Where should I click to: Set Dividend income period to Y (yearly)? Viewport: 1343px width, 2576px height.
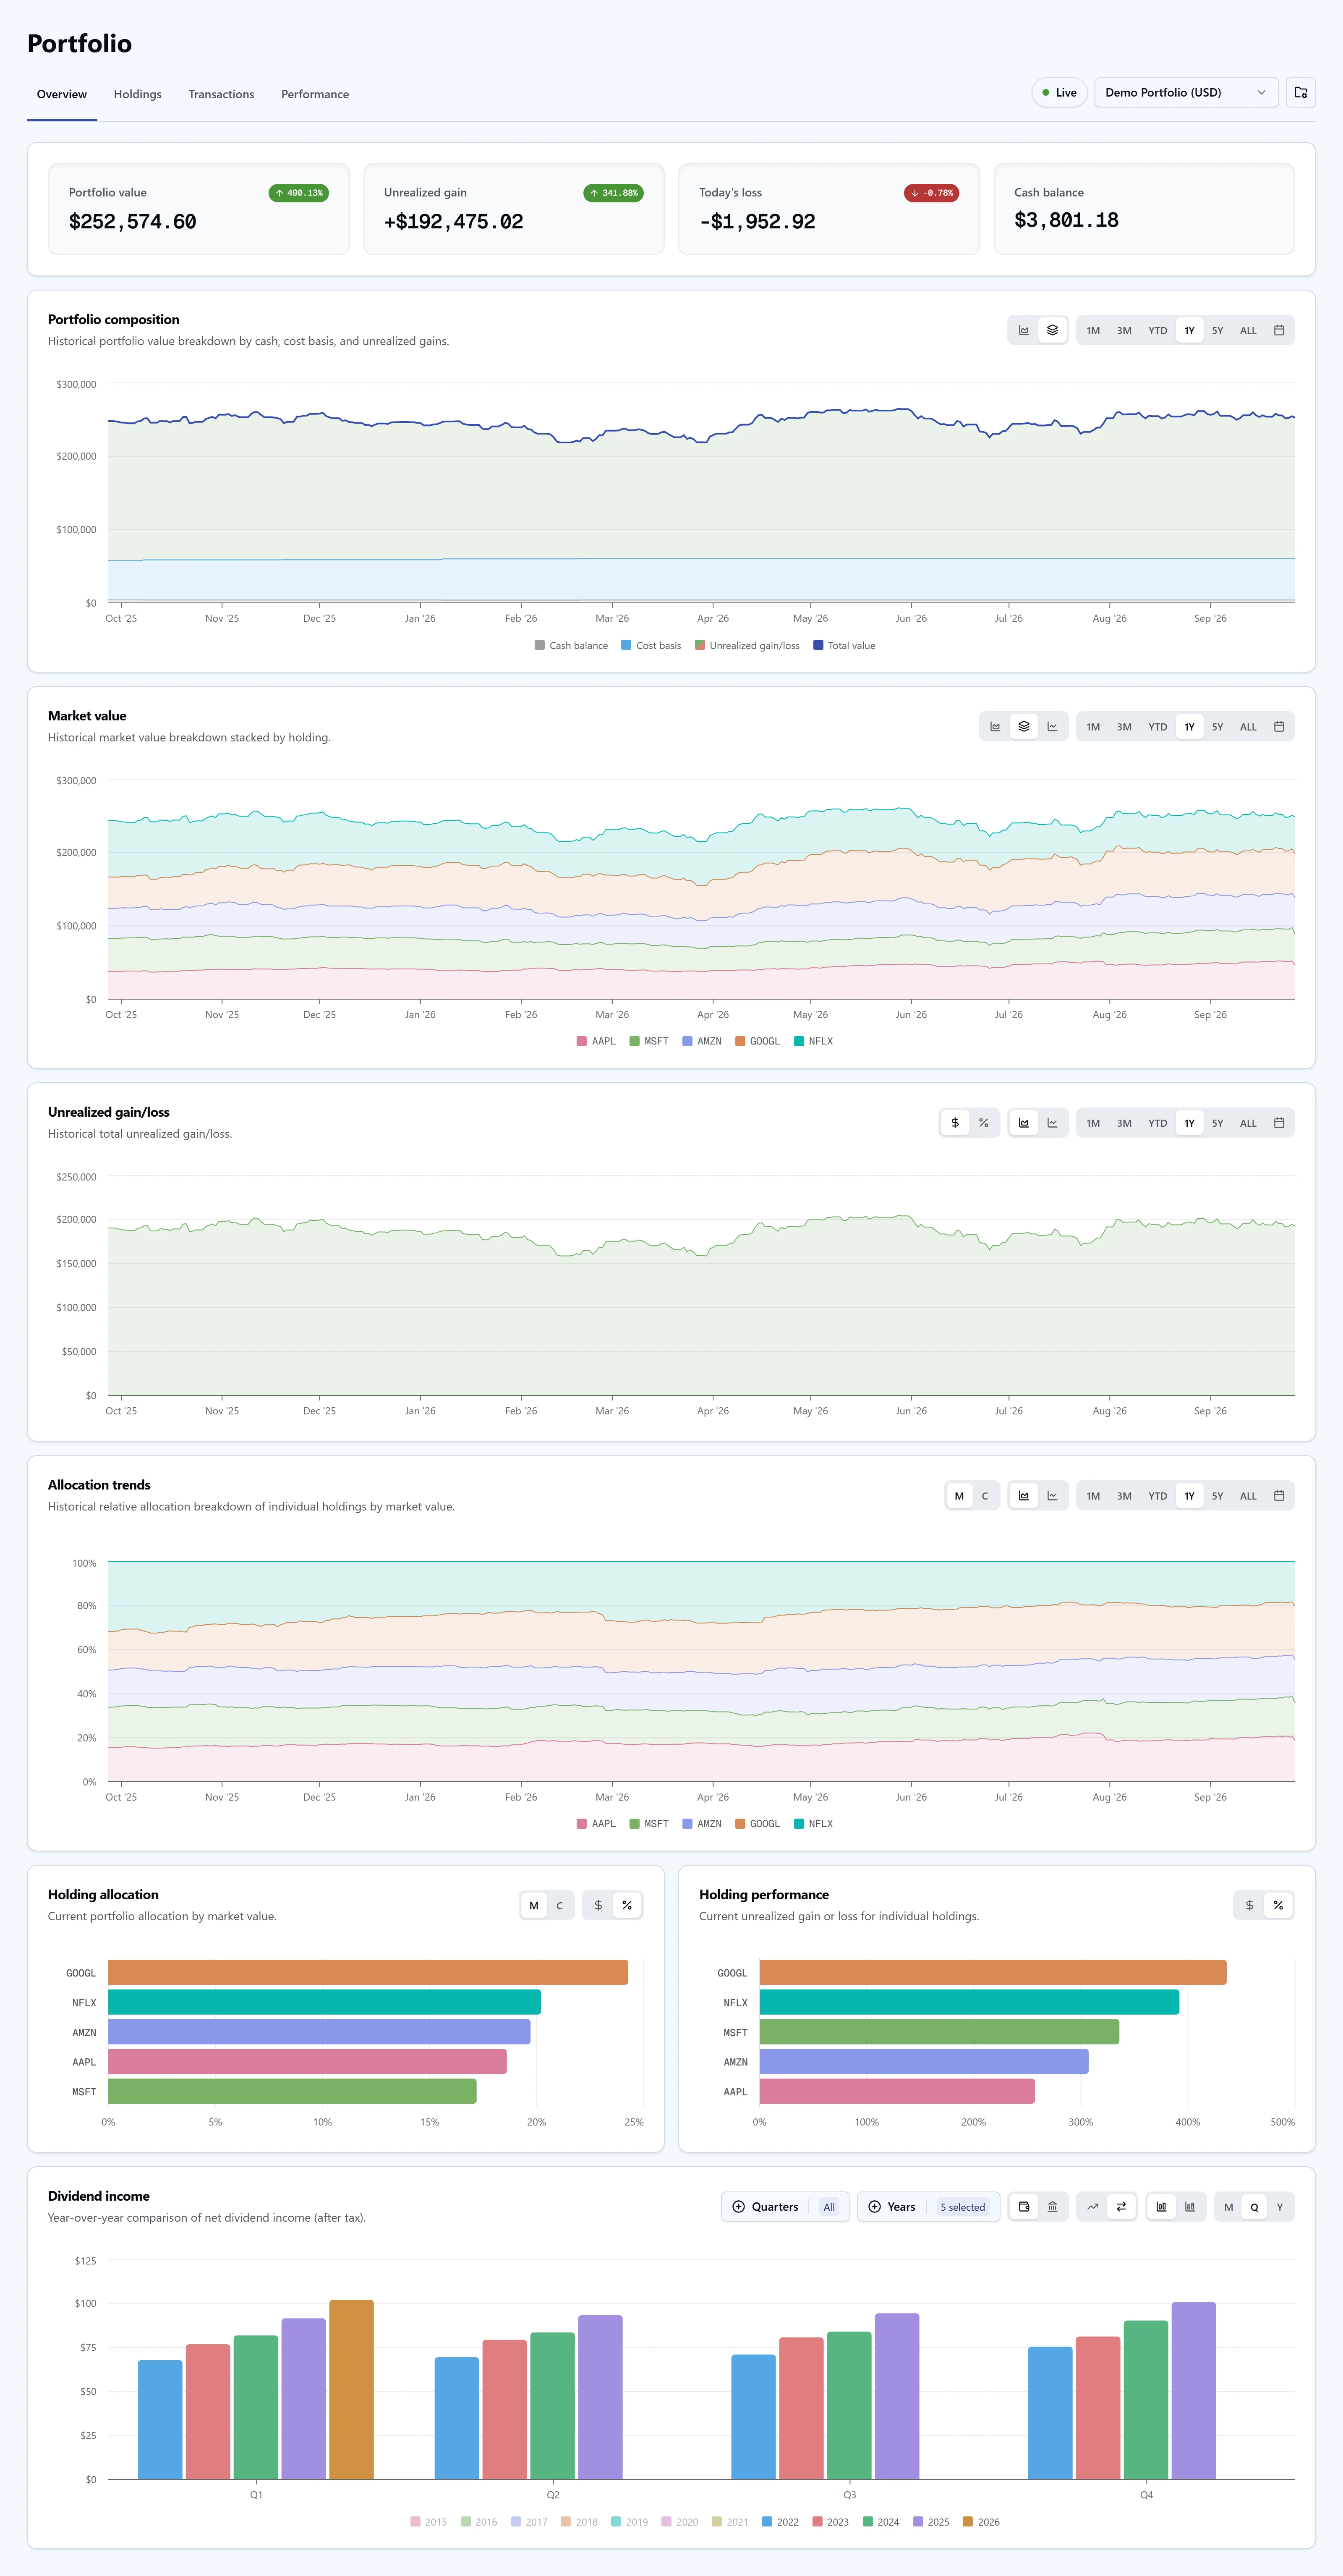coord(1280,2207)
